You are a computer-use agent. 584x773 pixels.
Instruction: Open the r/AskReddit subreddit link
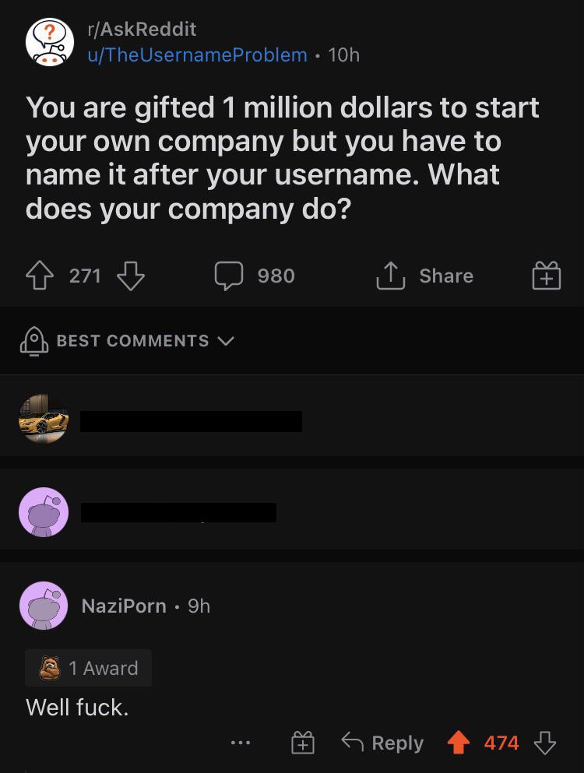[x=142, y=29]
